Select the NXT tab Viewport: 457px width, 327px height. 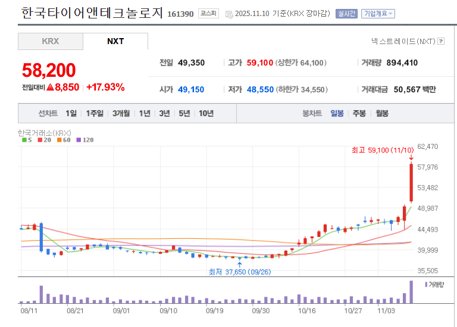coord(115,41)
